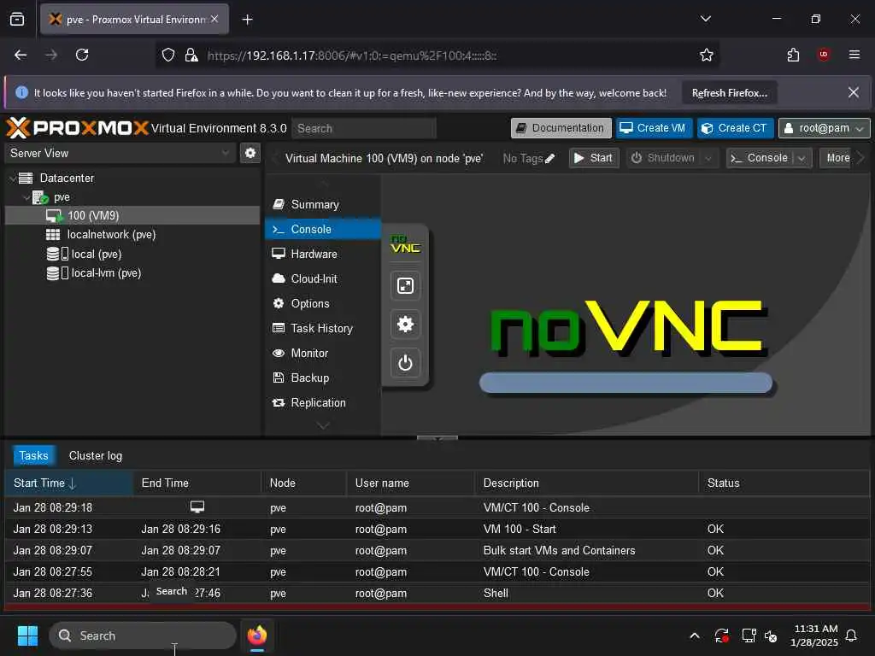This screenshot has width=875, height=656.
Task: Click Refresh Firefox button
Action: point(730,93)
